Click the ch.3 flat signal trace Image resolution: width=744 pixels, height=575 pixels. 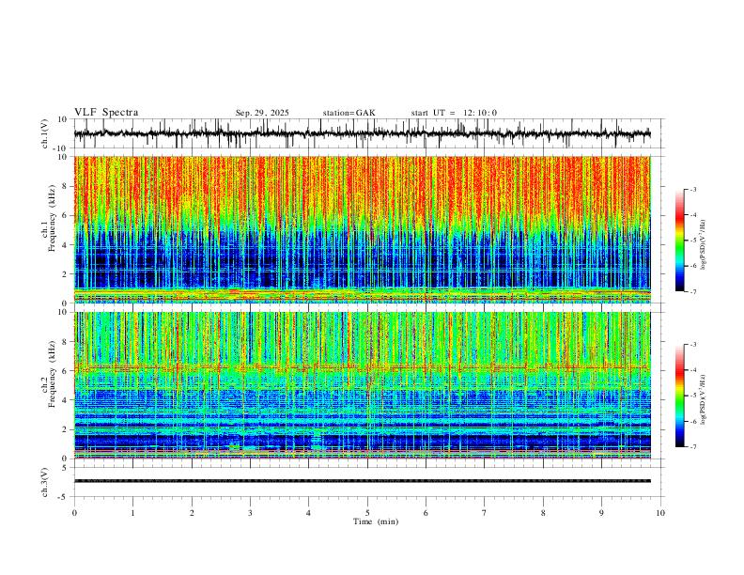(363, 481)
